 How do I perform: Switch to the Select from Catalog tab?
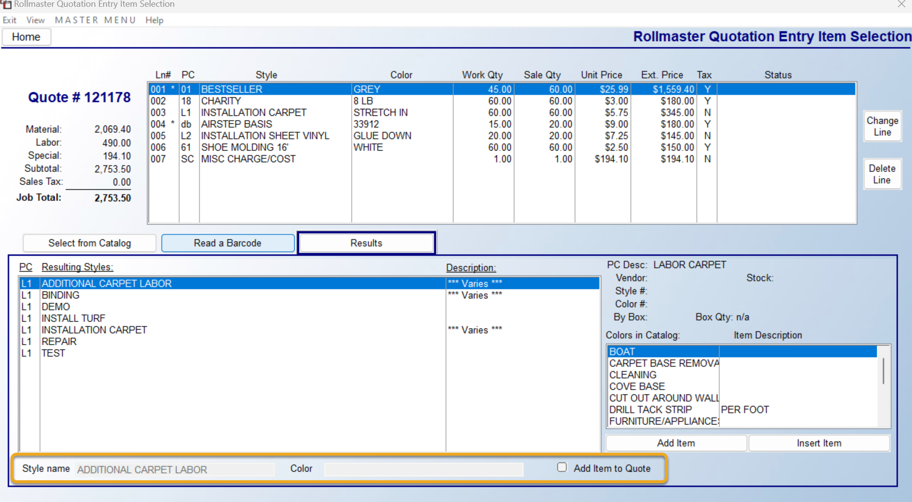(89, 243)
